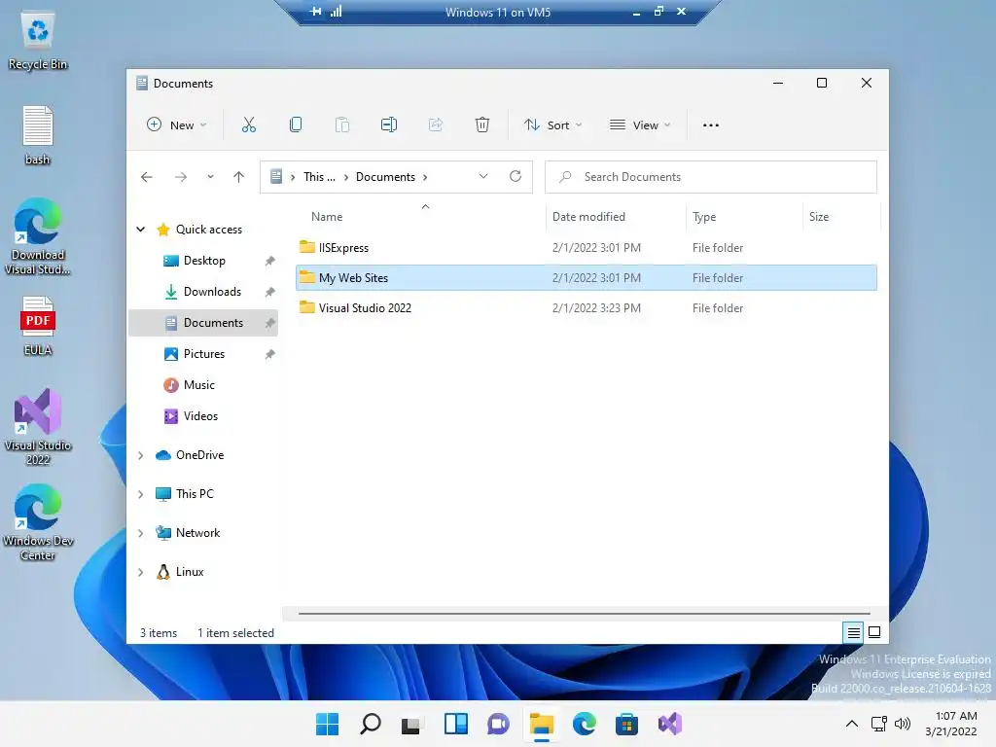
Task: Open recent locations chevron dropdown
Action: click(210, 177)
